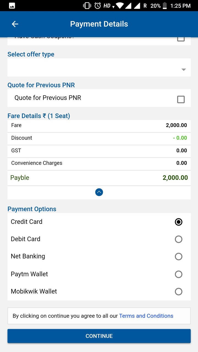The height and width of the screenshot is (352, 198).
Task: Tap the Payble total amount row
Action: pos(99,178)
